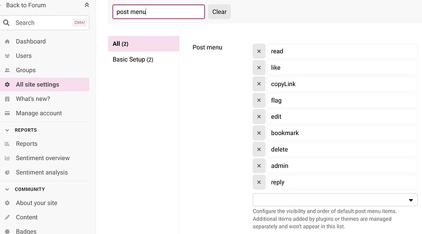Open What's new? page
This screenshot has width=422, height=234.
(33, 99)
